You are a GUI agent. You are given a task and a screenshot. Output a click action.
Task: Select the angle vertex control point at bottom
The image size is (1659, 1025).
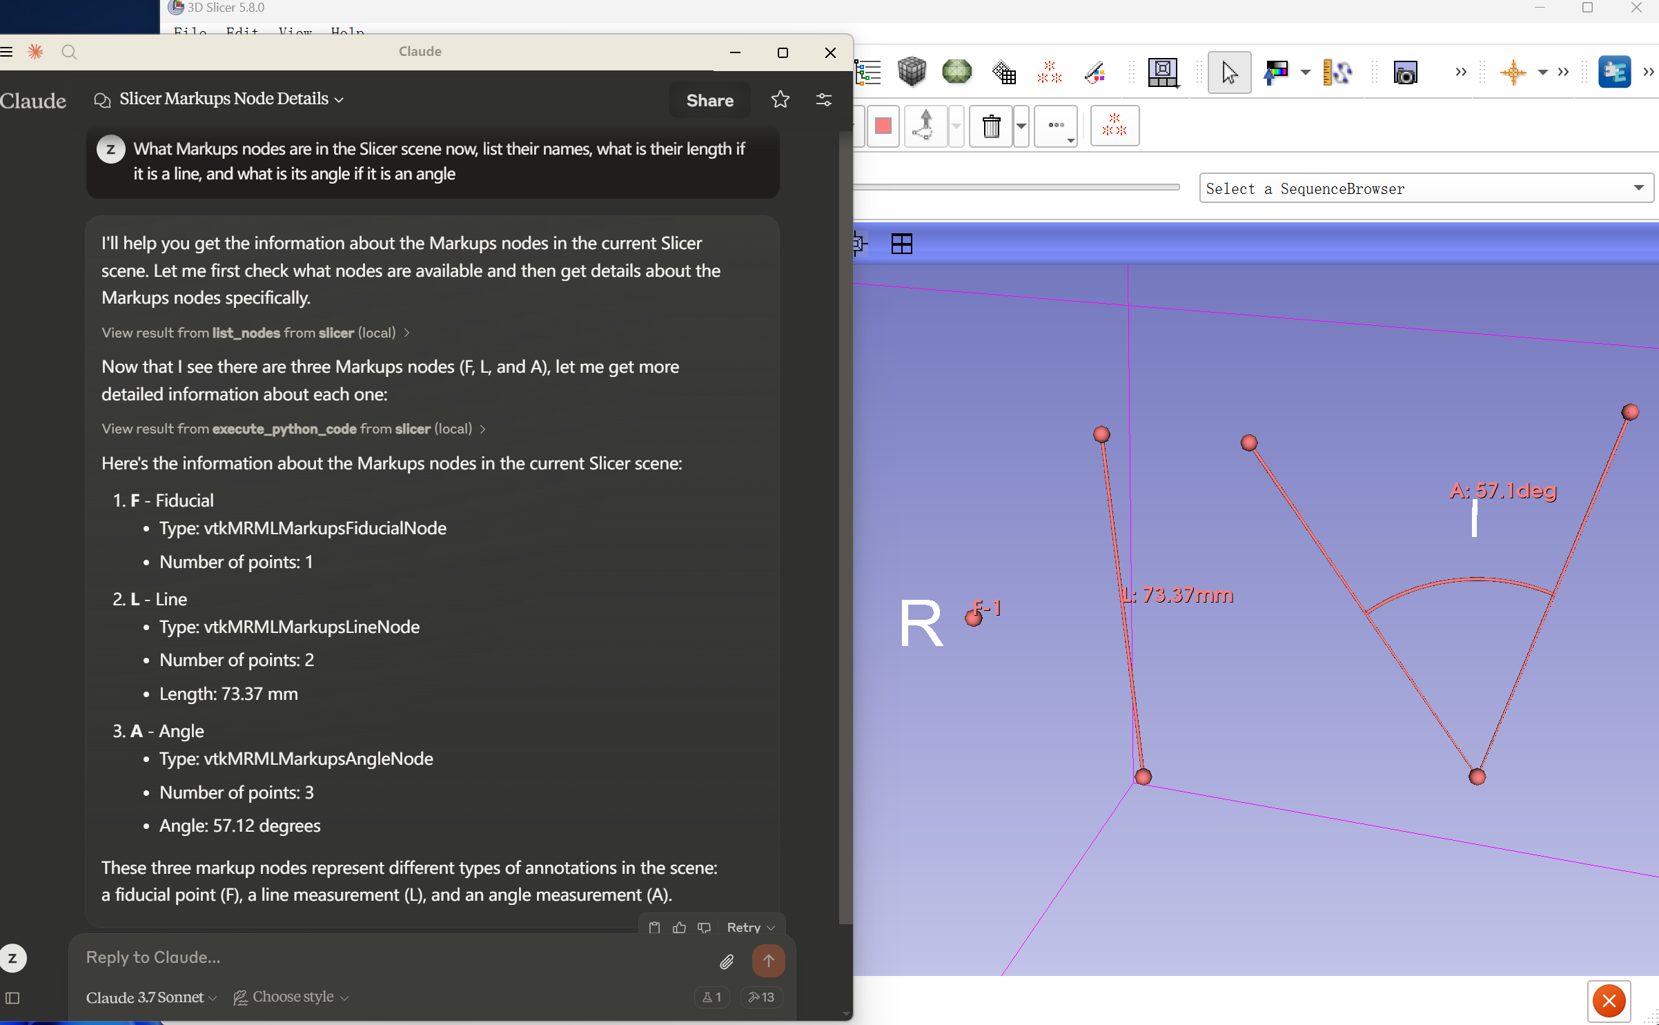[x=1477, y=777]
